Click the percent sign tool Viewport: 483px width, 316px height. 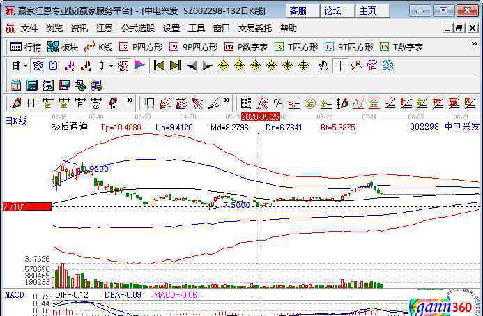[278, 103]
